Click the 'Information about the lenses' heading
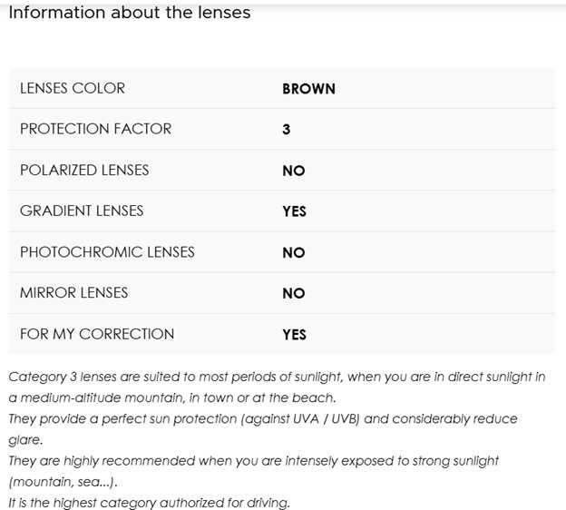The width and height of the screenshot is (566, 510). click(130, 14)
